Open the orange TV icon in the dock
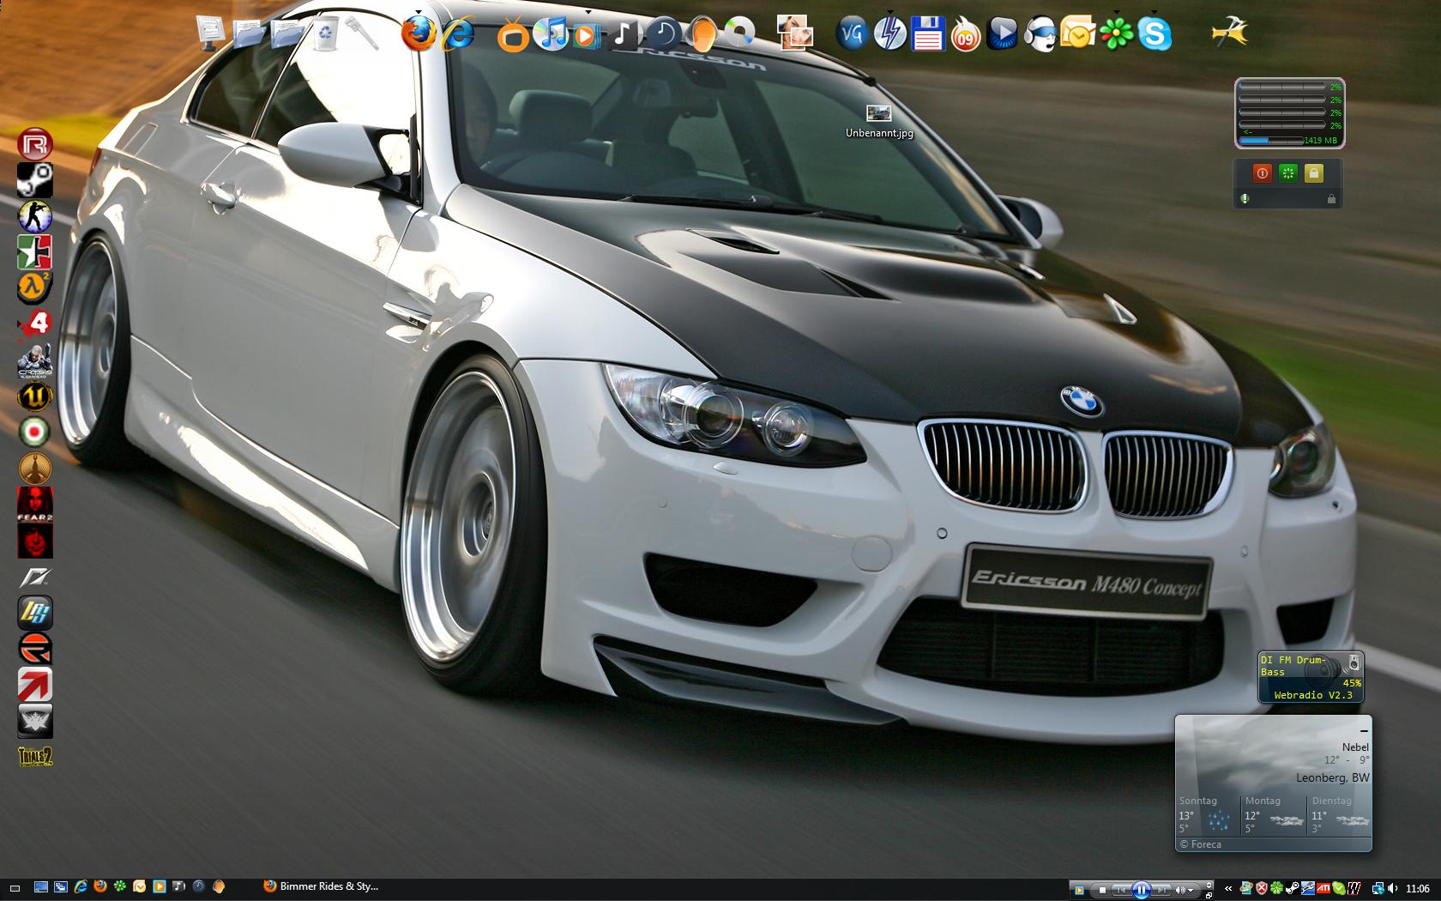Image resolution: width=1441 pixels, height=901 pixels. click(x=514, y=35)
